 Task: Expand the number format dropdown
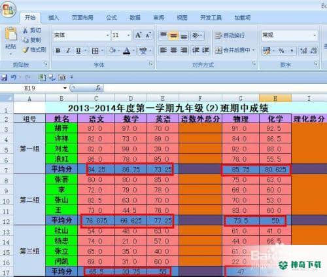tap(315, 35)
